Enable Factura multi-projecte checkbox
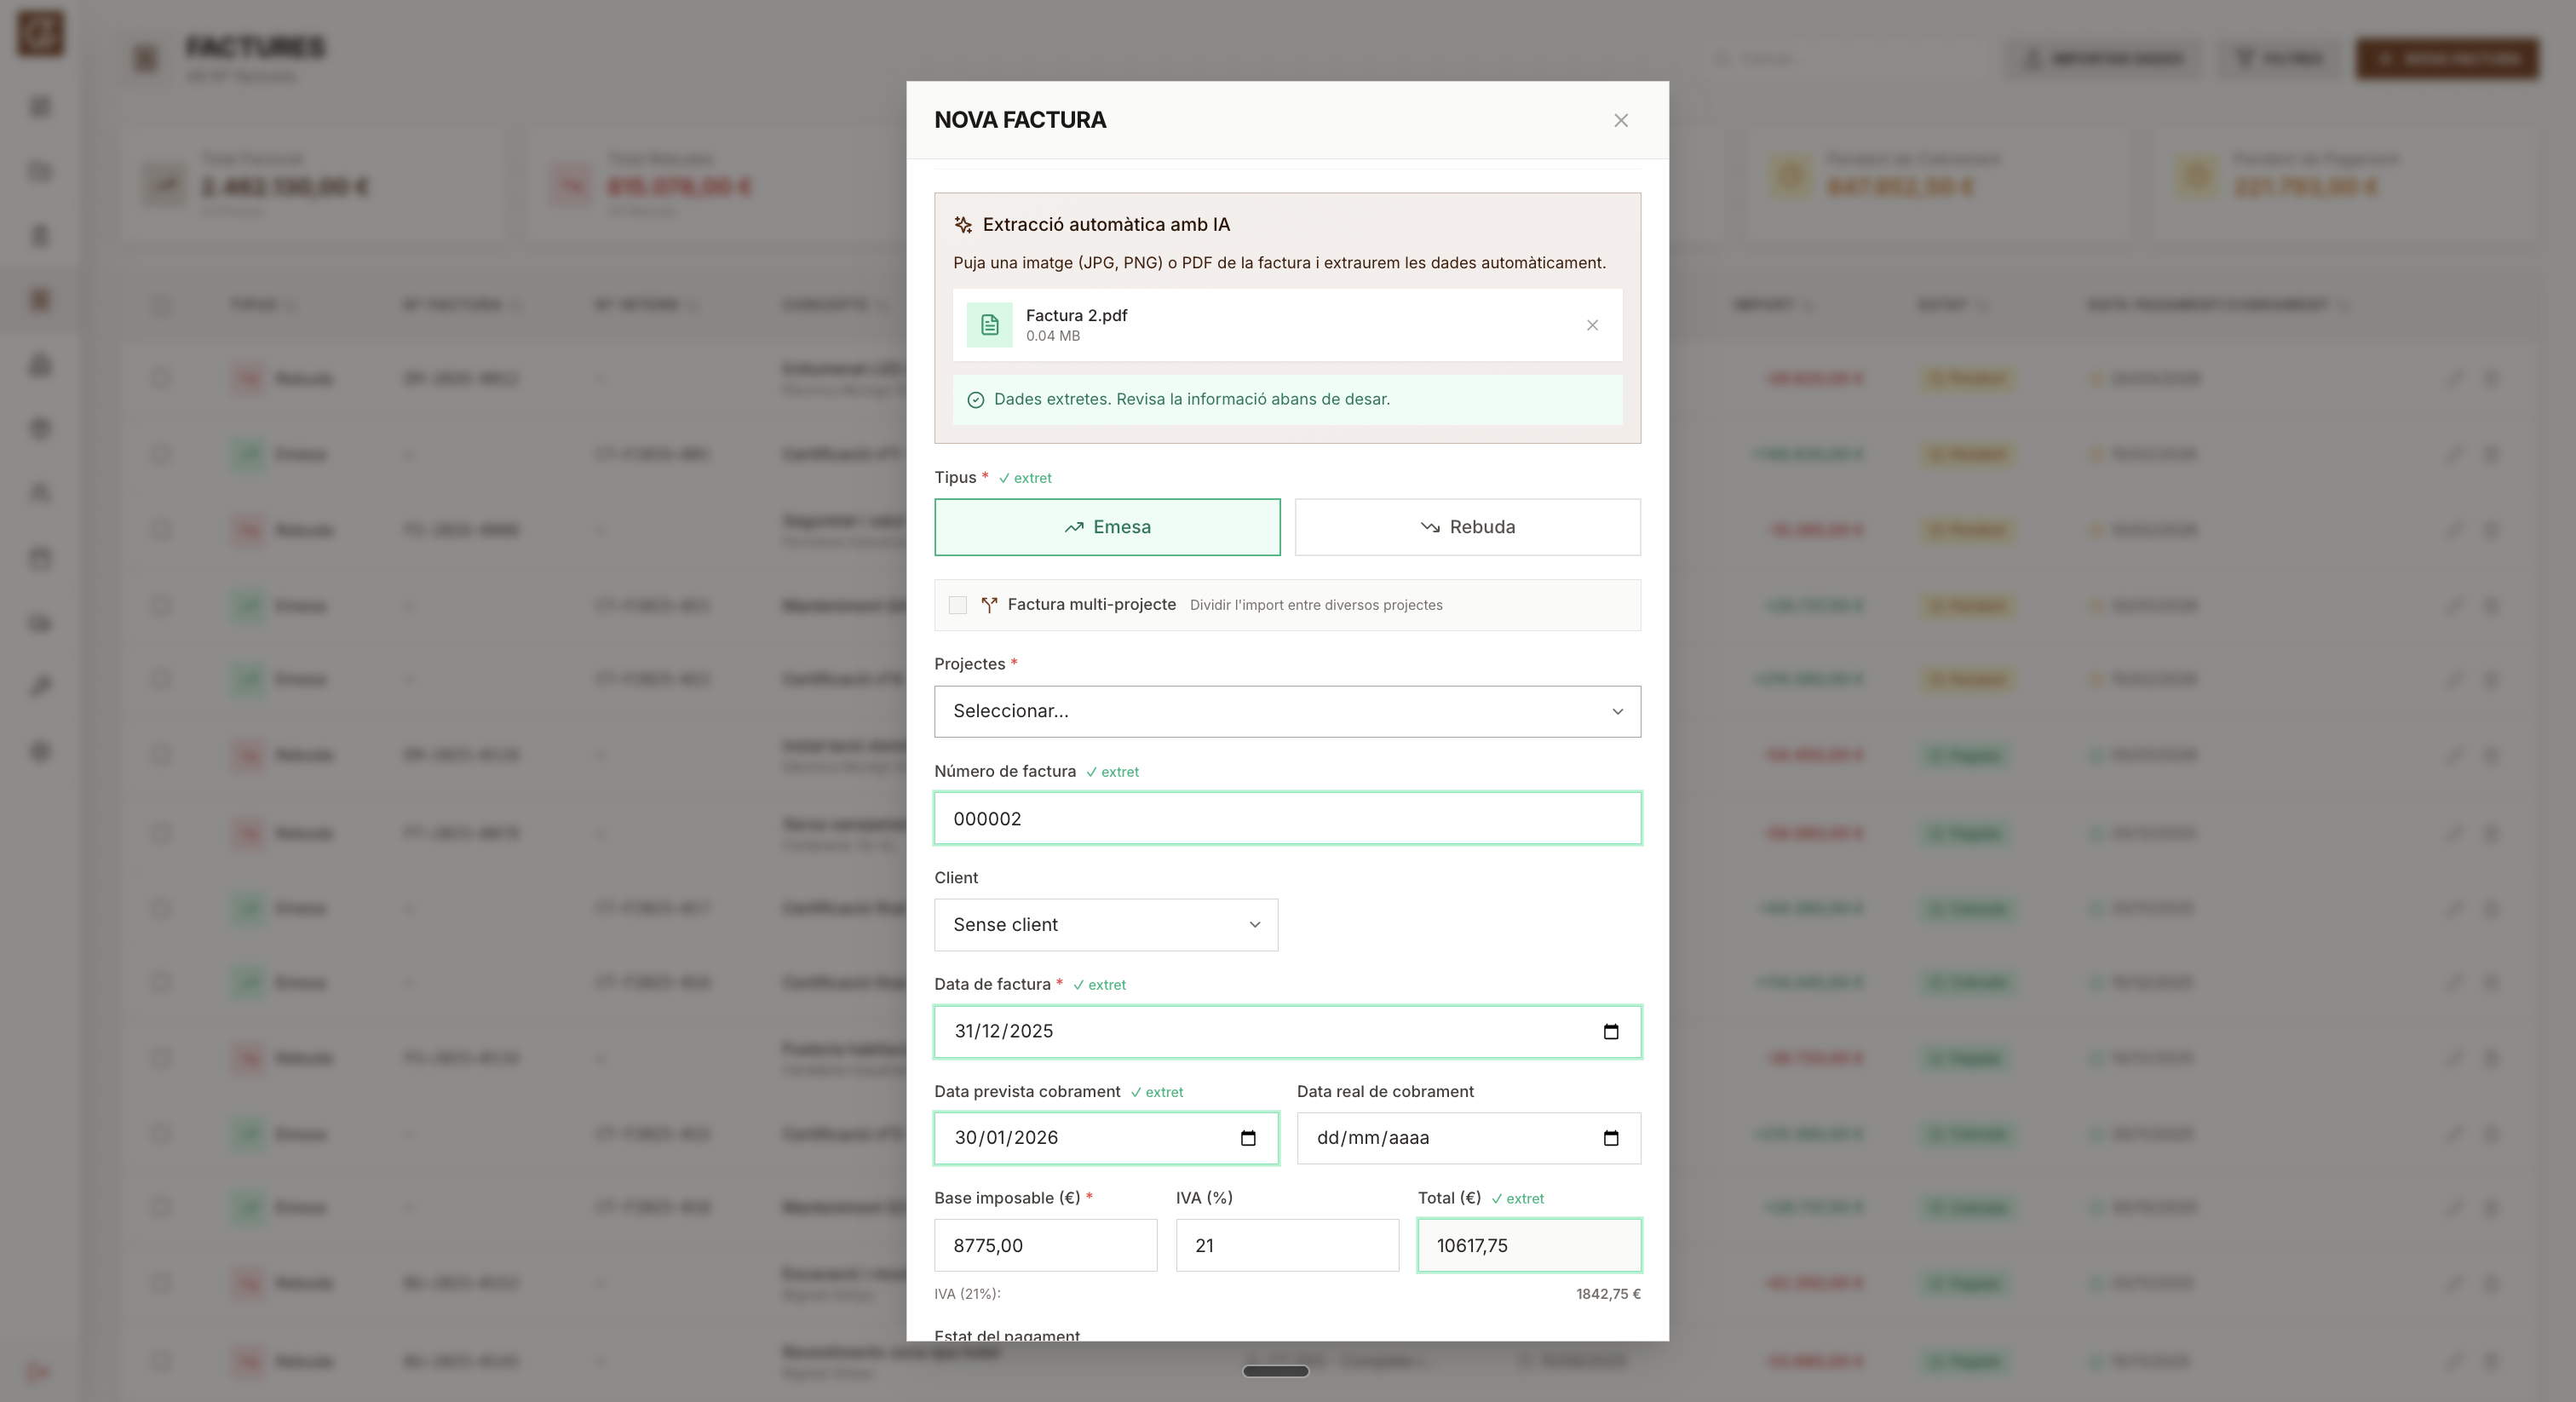 point(958,605)
